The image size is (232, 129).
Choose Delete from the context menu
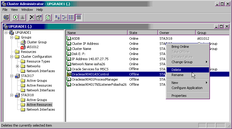pyautogui.click(x=188, y=70)
